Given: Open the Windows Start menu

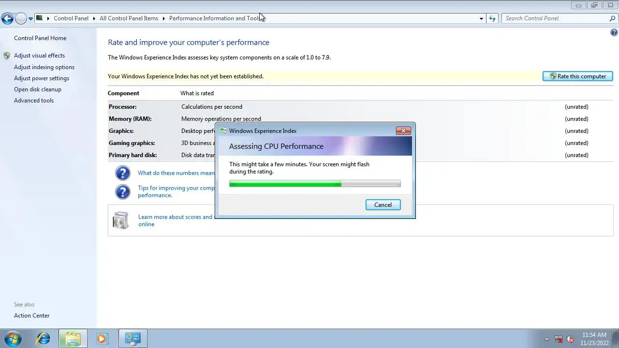Looking at the screenshot, I should 13,338.
